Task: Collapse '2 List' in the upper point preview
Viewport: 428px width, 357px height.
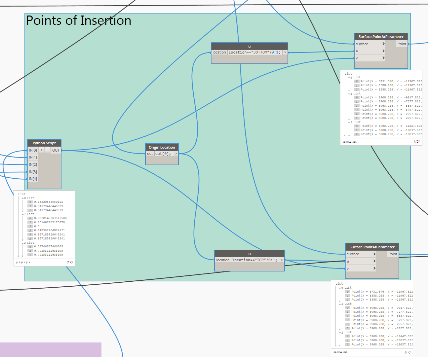Action: (349, 123)
